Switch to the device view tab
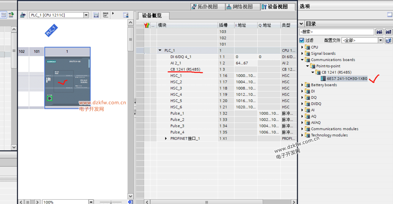 (x=278, y=7)
